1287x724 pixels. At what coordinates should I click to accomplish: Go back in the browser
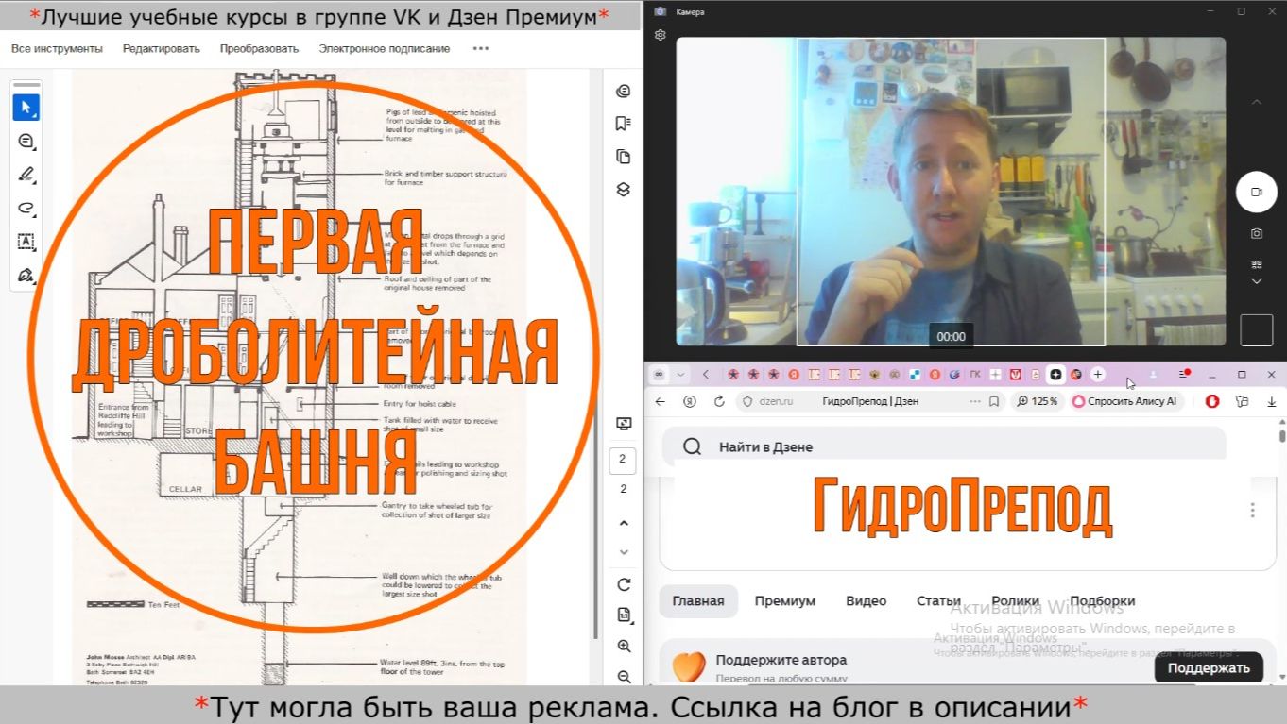(x=660, y=401)
